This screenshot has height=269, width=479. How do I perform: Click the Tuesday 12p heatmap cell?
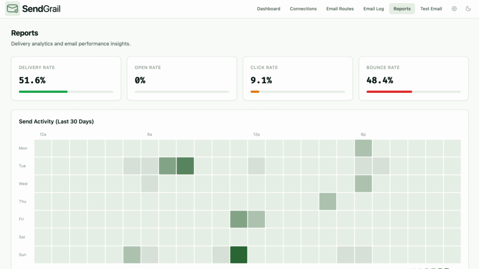click(256, 166)
